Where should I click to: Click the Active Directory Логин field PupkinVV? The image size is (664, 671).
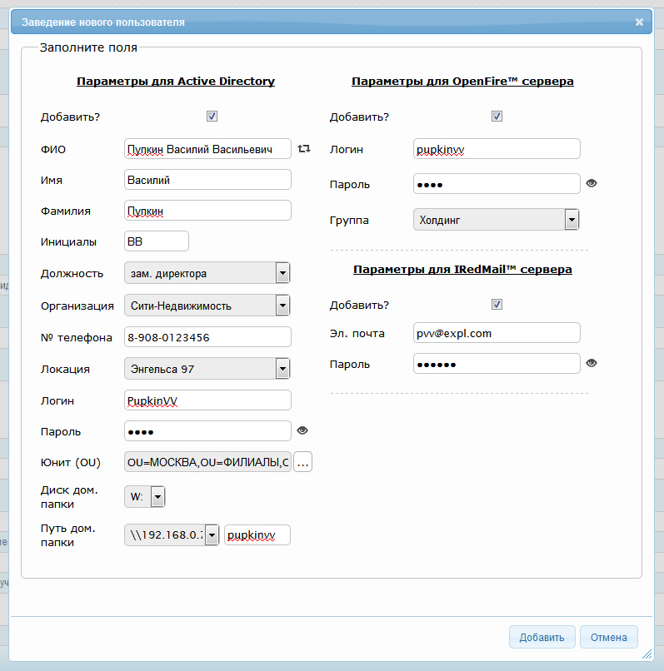point(207,400)
